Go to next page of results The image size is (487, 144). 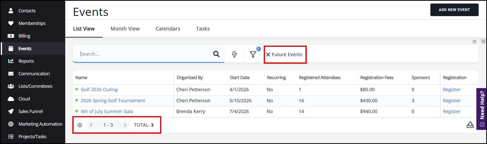125,125
